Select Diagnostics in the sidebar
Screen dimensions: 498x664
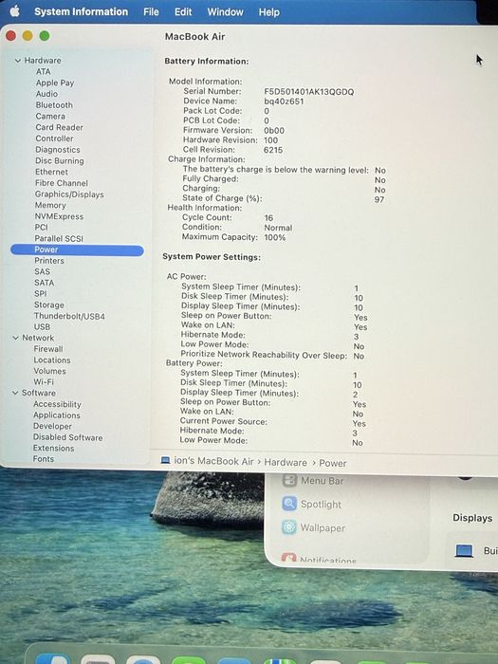tap(58, 150)
